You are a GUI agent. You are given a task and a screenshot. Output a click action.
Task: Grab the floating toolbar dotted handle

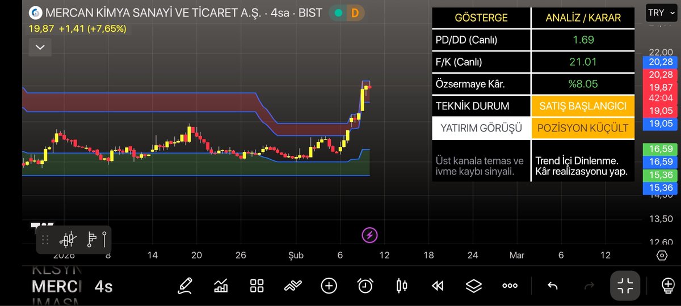45,240
